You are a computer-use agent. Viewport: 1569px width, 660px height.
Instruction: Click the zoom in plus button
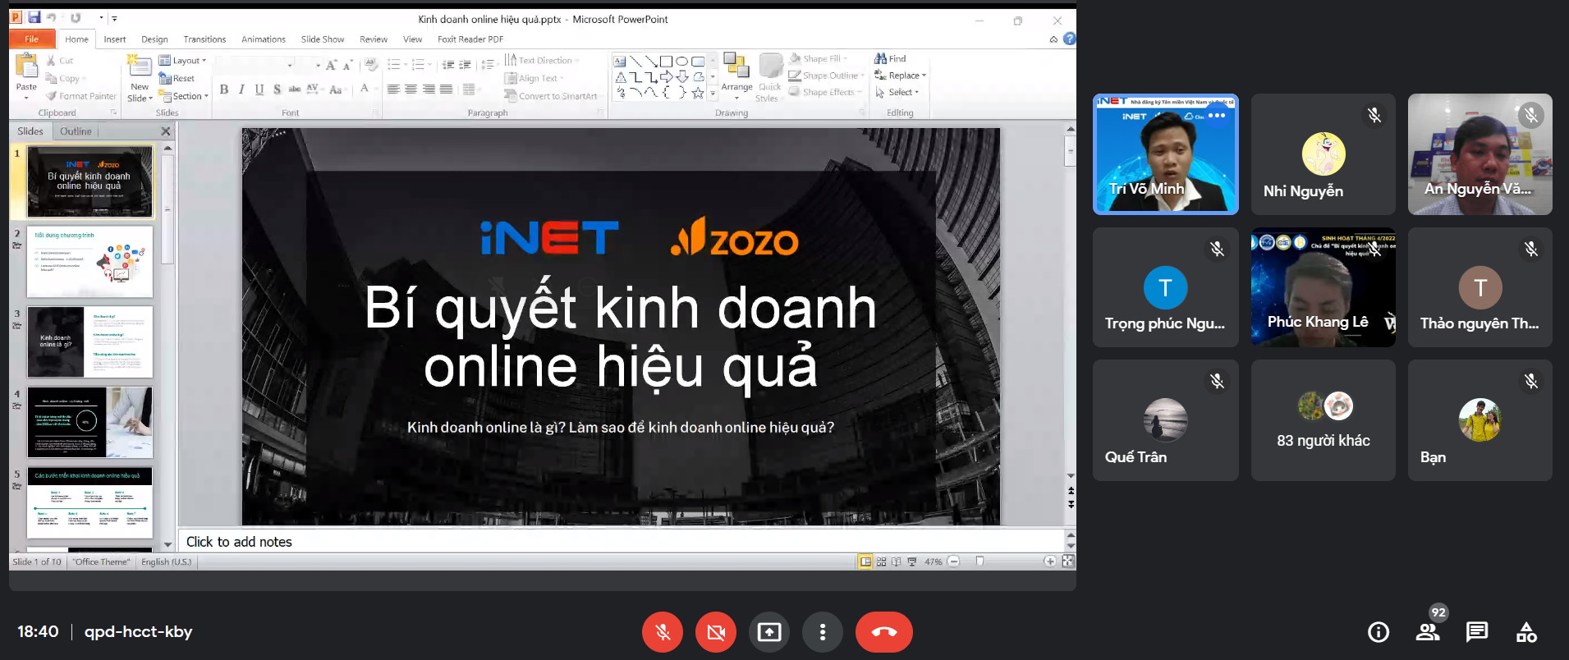pyautogui.click(x=1049, y=561)
